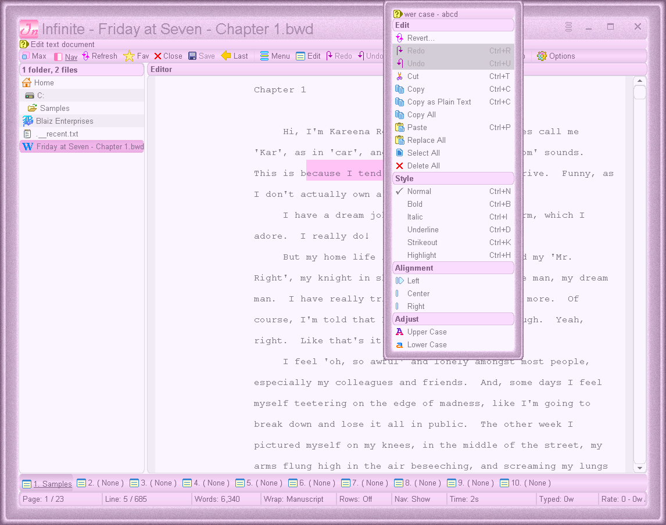The height and width of the screenshot is (525, 666).
Task: Click the Wrap: Manuscript status entry
Action: (299, 499)
